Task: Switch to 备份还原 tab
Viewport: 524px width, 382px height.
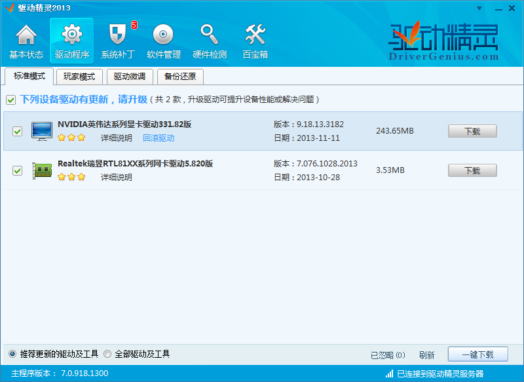Action: (x=180, y=77)
